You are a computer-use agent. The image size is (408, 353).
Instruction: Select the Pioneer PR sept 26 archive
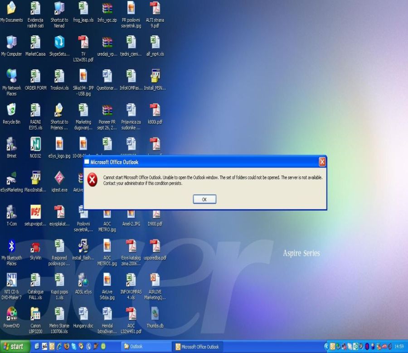(x=107, y=116)
